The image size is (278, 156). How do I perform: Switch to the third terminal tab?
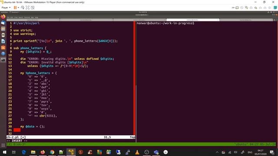(139, 20)
